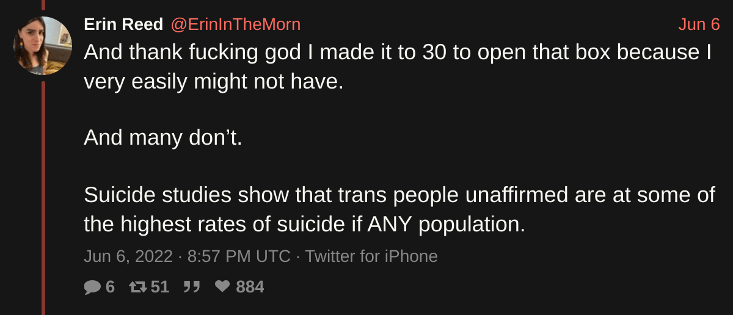Click the thread line below the avatar
This screenshot has height=315, width=733.
(x=43, y=195)
